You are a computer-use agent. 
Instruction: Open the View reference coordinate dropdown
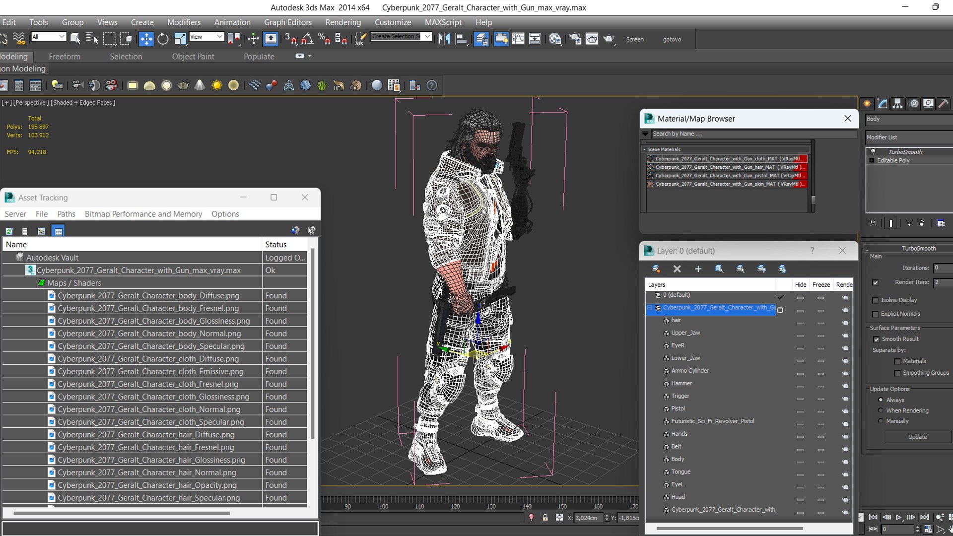206,36
